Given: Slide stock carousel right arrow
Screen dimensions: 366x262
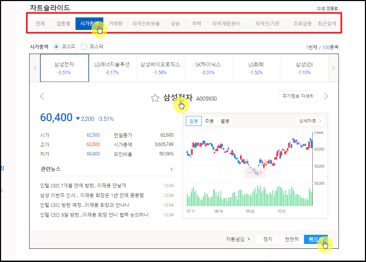Looking at the screenshot, I should pyautogui.click(x=333, y=68).
